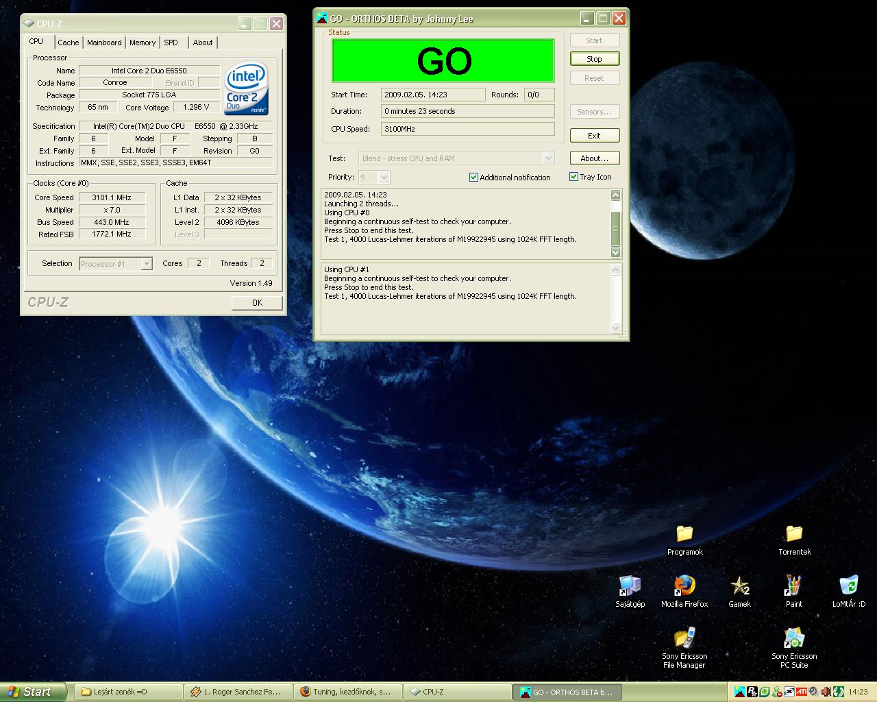Viewport: 877px width, 702px height.
Task: Switch to the SPD tab
Action: point(171,43)
